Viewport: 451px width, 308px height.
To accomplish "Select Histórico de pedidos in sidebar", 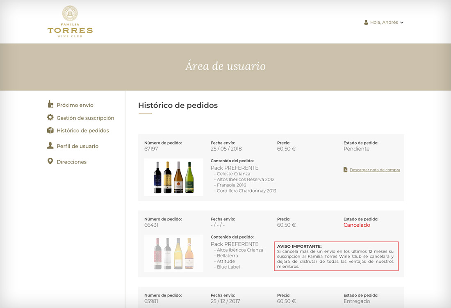I will pos(83,131).
